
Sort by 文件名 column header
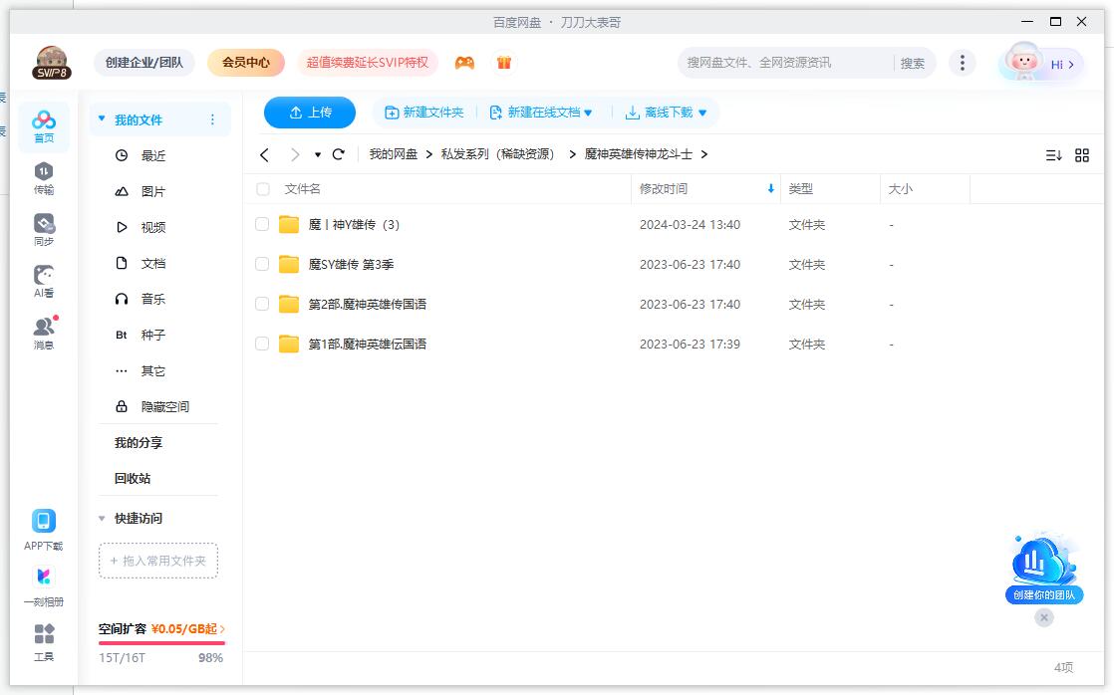[x=303, y=189]
